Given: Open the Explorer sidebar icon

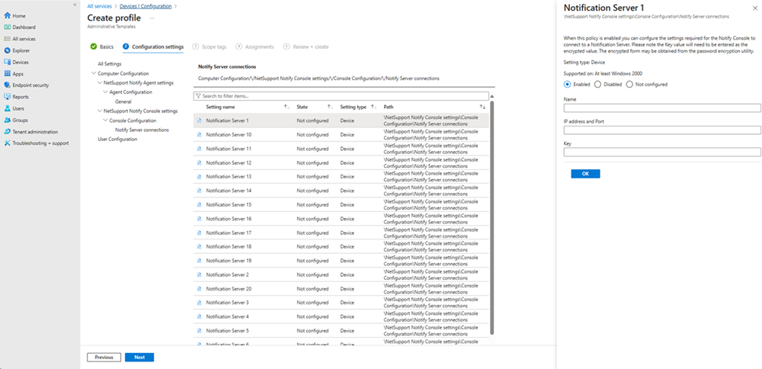Looking at the screenshot, I should coord(7,50).
